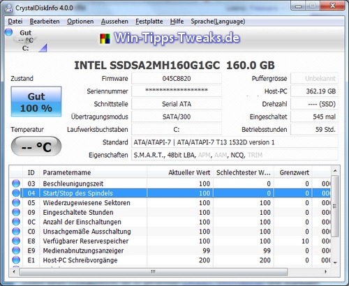
Task: Click status orb for Host-PC Schreibvorgänge
Action: click(x=16, y=260)
